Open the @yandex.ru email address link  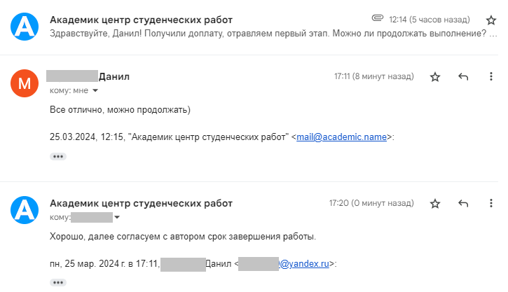click(304, 263)
